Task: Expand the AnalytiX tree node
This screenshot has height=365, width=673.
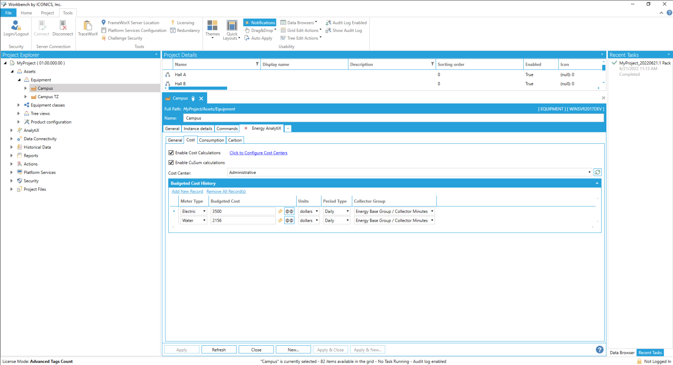Action: click(11, 131)
